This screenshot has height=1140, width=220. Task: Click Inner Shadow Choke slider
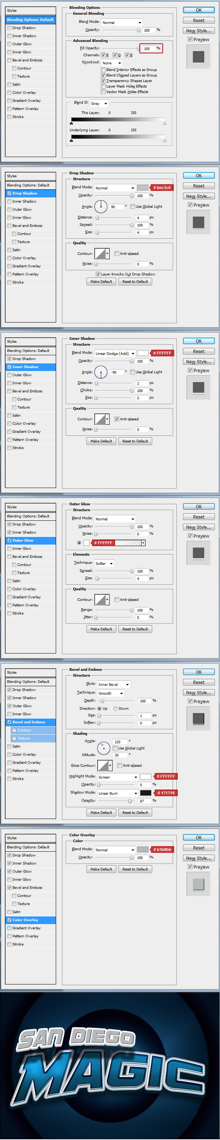[114, 390]
